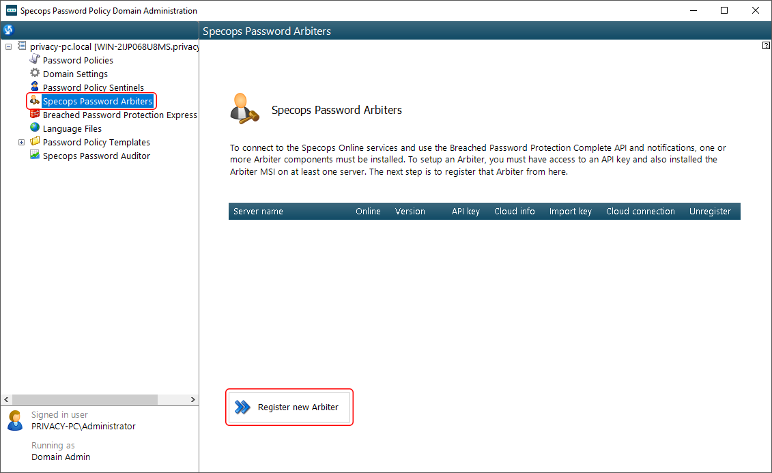Click the application icon in the title bar
Image resolution: width=772 pixels, height=473 pixels.
[12, 10]
